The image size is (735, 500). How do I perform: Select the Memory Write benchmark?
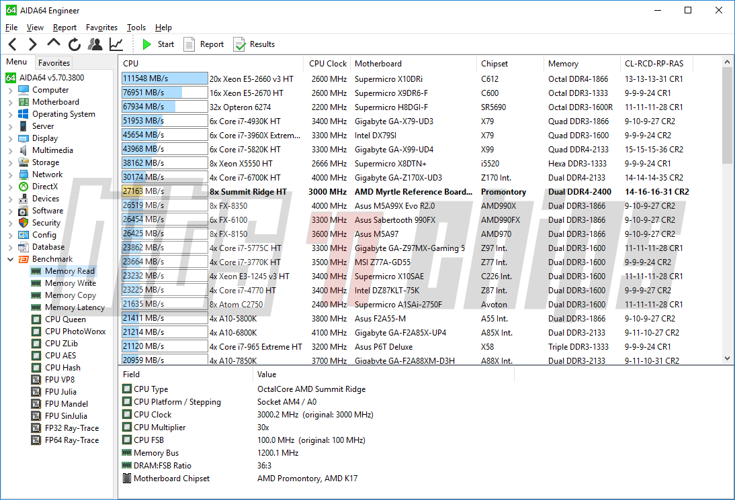(63, 283)
